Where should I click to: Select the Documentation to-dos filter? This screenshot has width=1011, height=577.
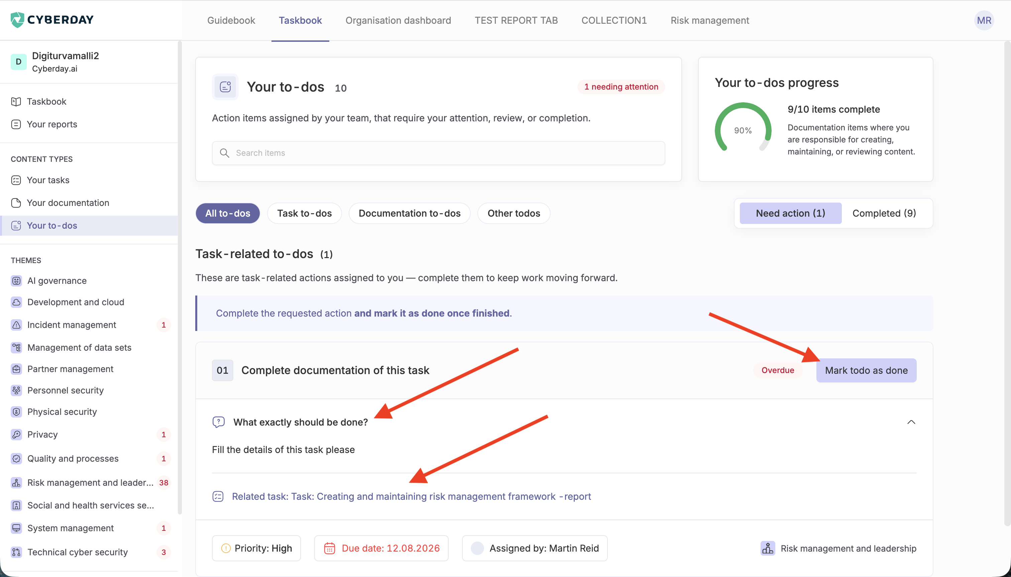tap(410, 213)
